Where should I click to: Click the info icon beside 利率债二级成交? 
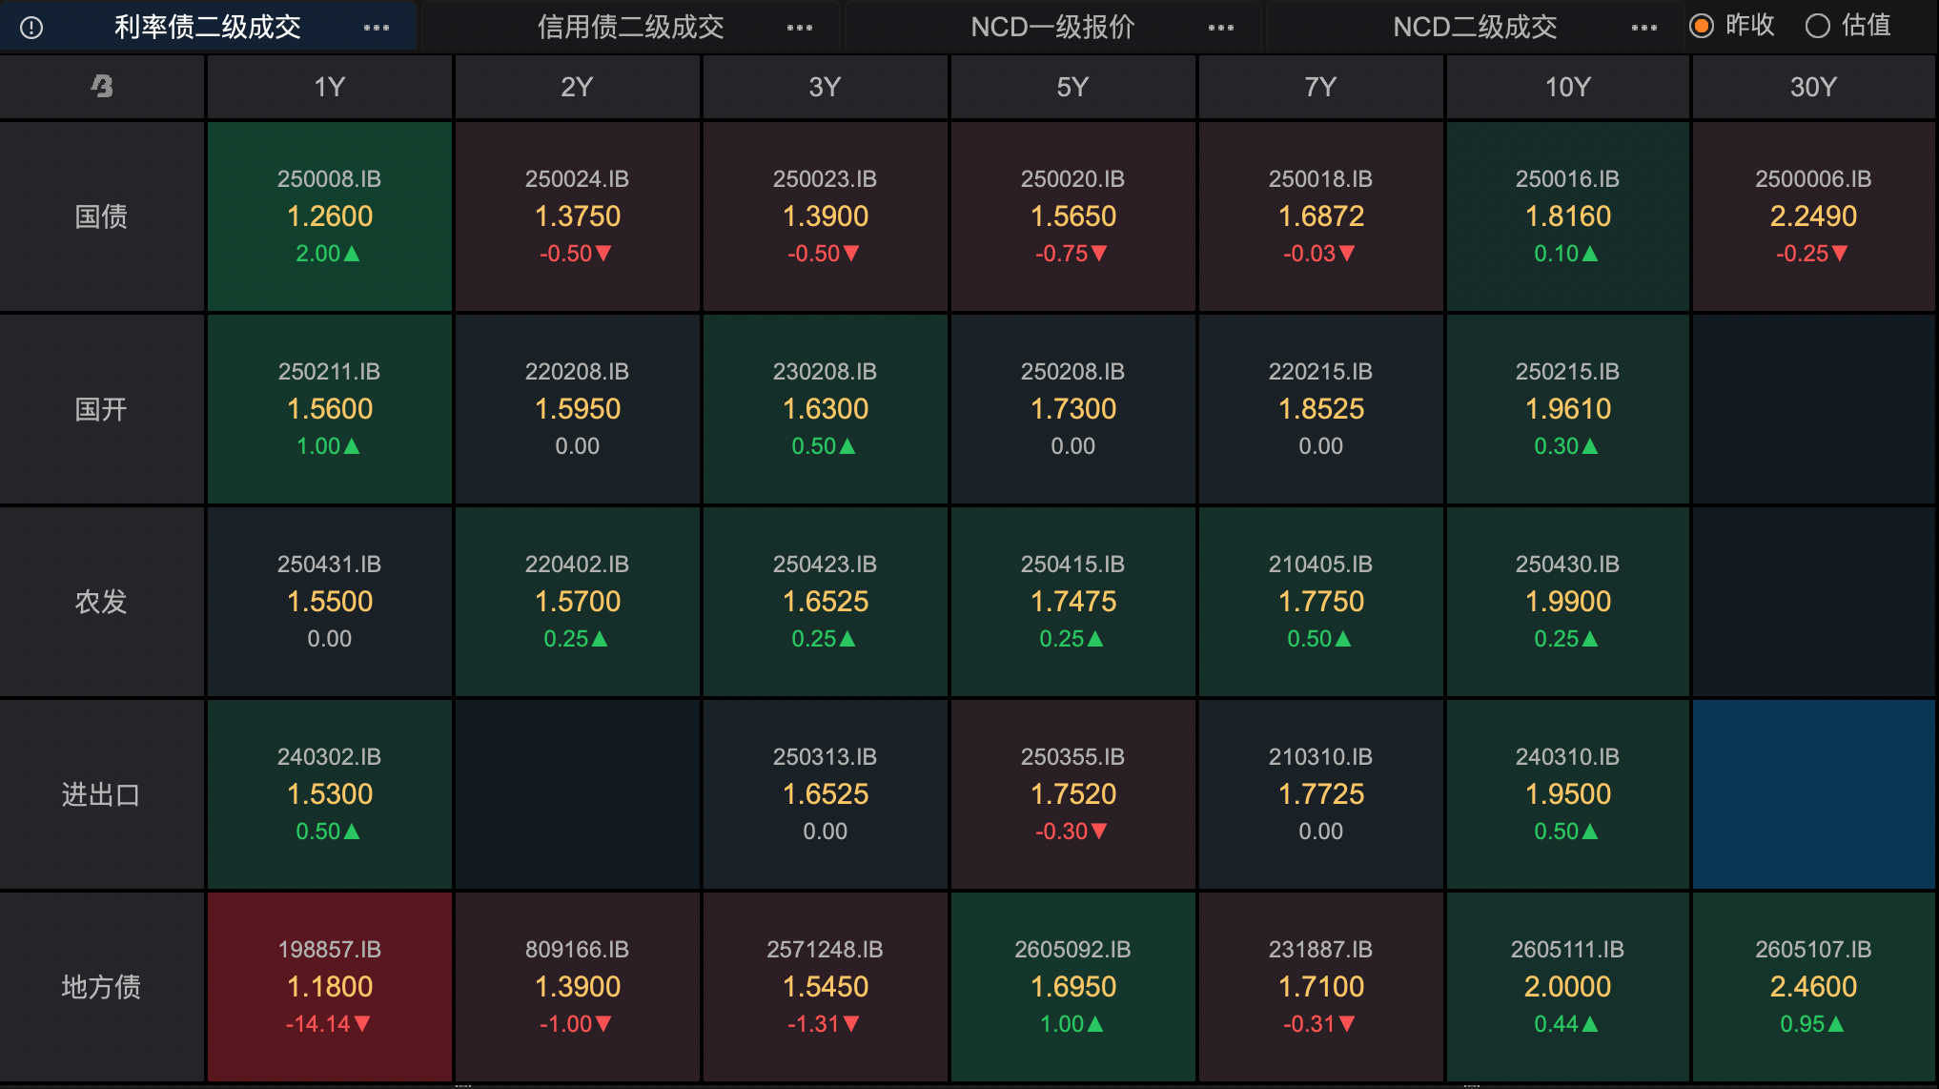pyautogui.click(x=31, y=28)
